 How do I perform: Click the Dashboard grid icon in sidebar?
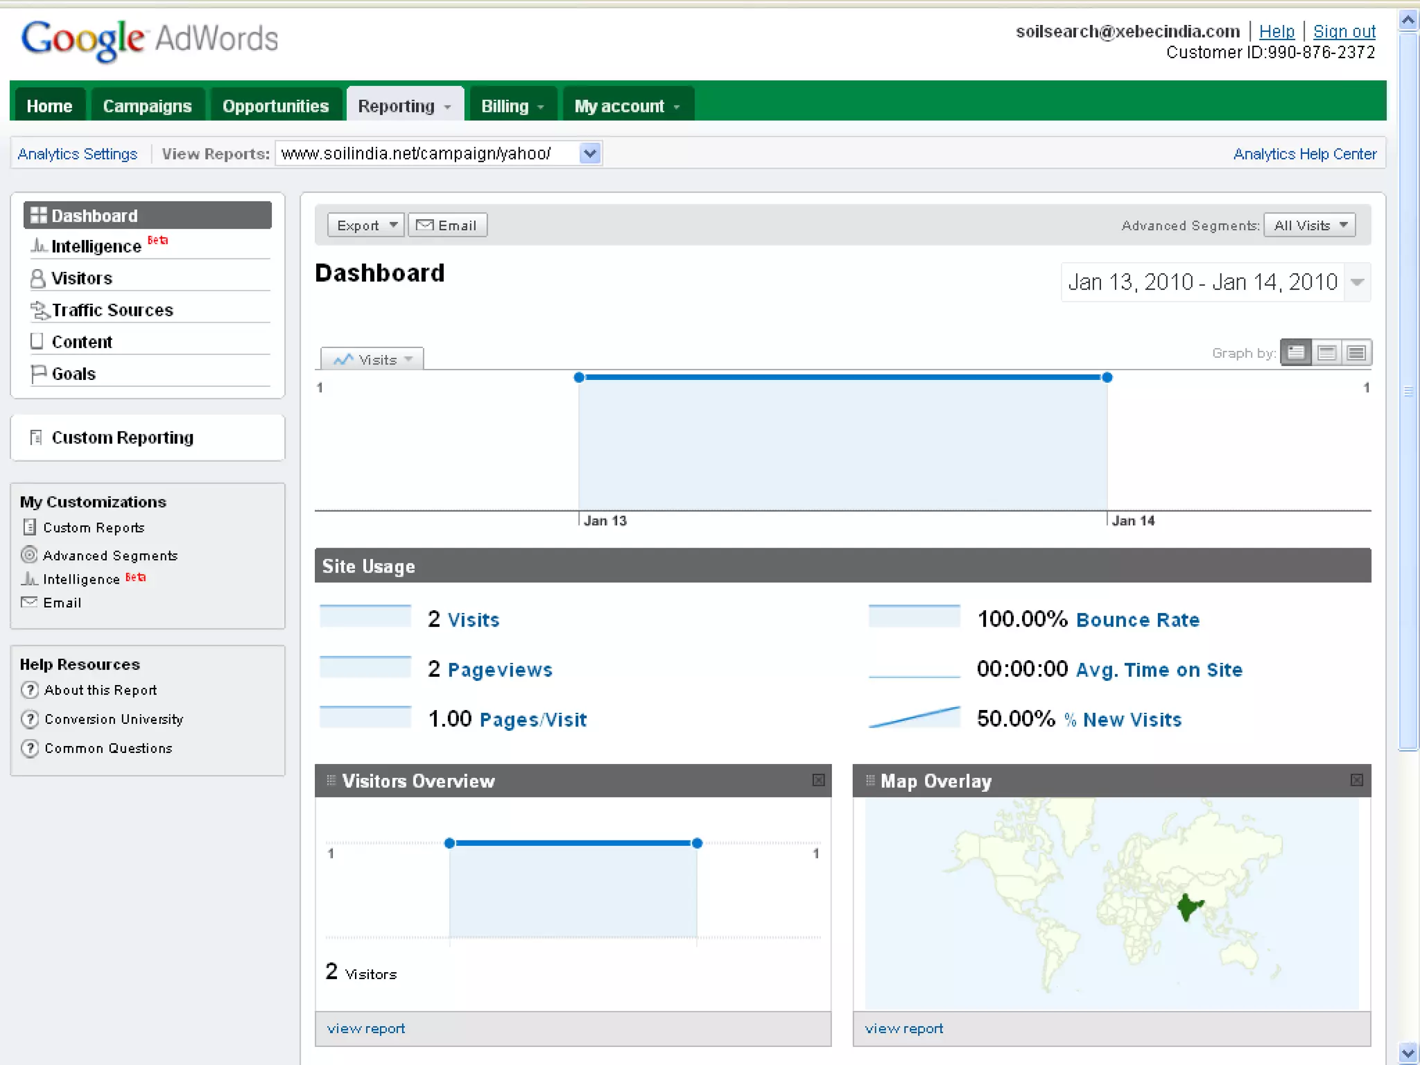tap(39, 216)
